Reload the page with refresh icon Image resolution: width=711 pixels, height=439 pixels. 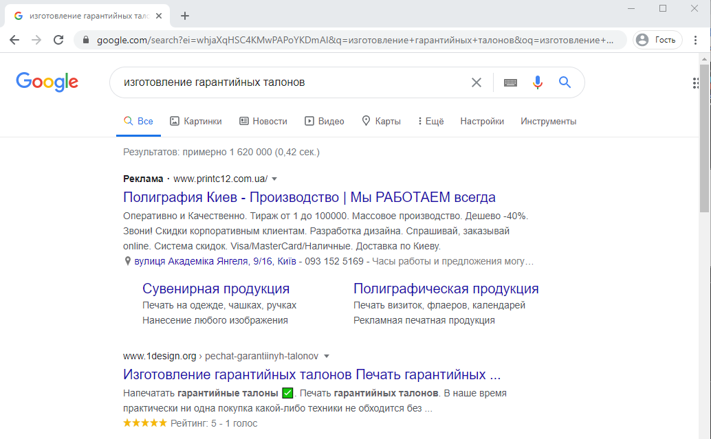58,40
